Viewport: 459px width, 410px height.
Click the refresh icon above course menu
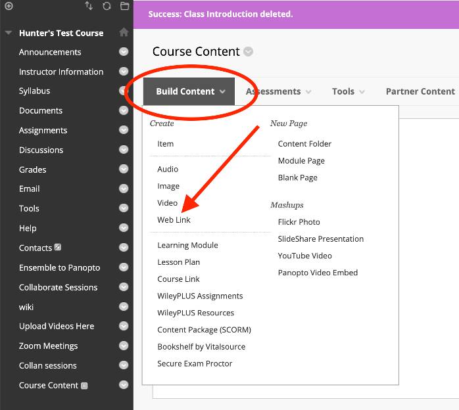tap(107, 6)
